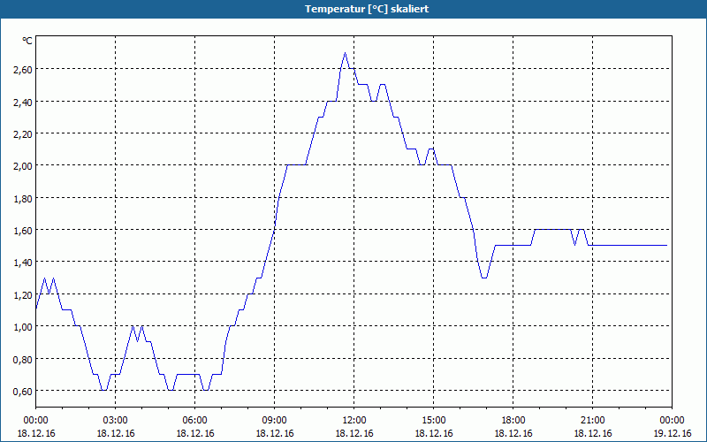The image size is (707, 442).
Task: Select the 18:00 time axis label
Action: tap(513, 421)
